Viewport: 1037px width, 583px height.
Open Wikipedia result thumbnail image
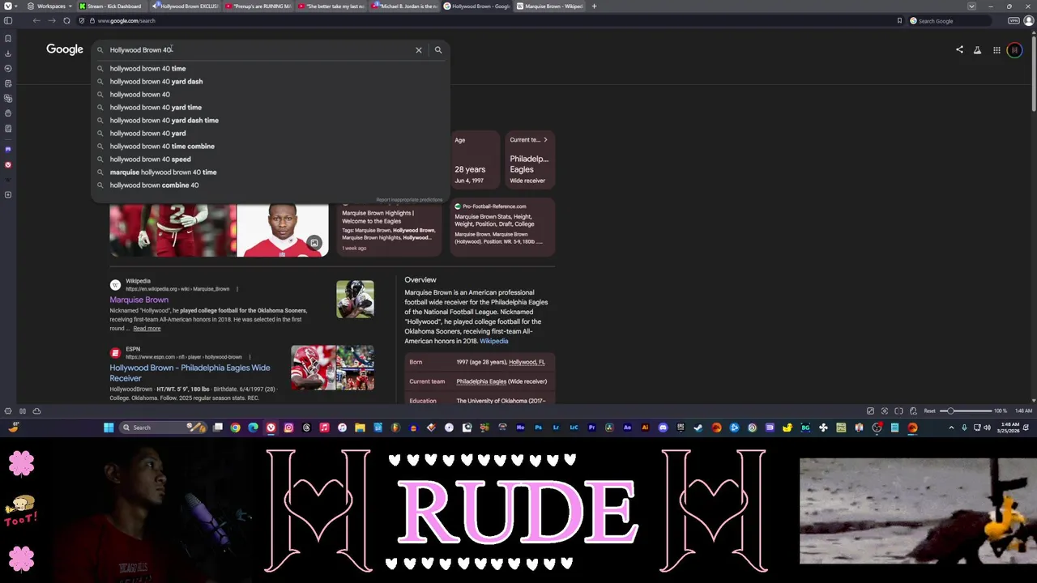coord(355,299)
